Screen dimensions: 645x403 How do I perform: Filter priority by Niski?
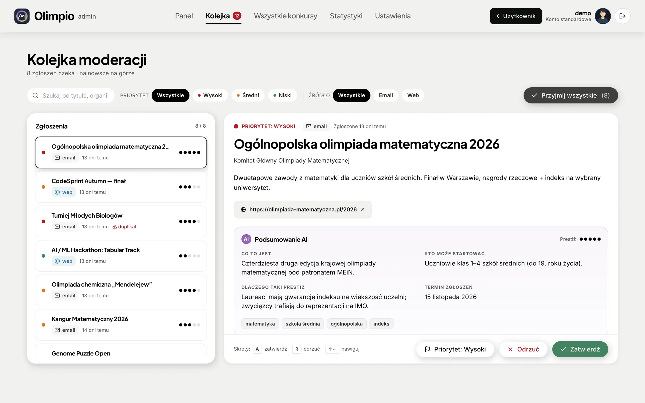(282, 95)
